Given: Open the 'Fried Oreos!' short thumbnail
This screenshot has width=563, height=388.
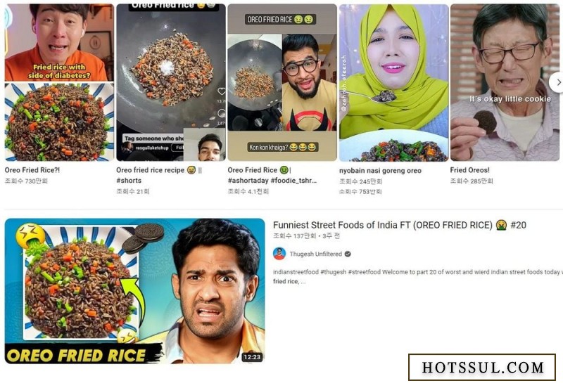Looking at the screenshot, I should click(x=505, y=82).
